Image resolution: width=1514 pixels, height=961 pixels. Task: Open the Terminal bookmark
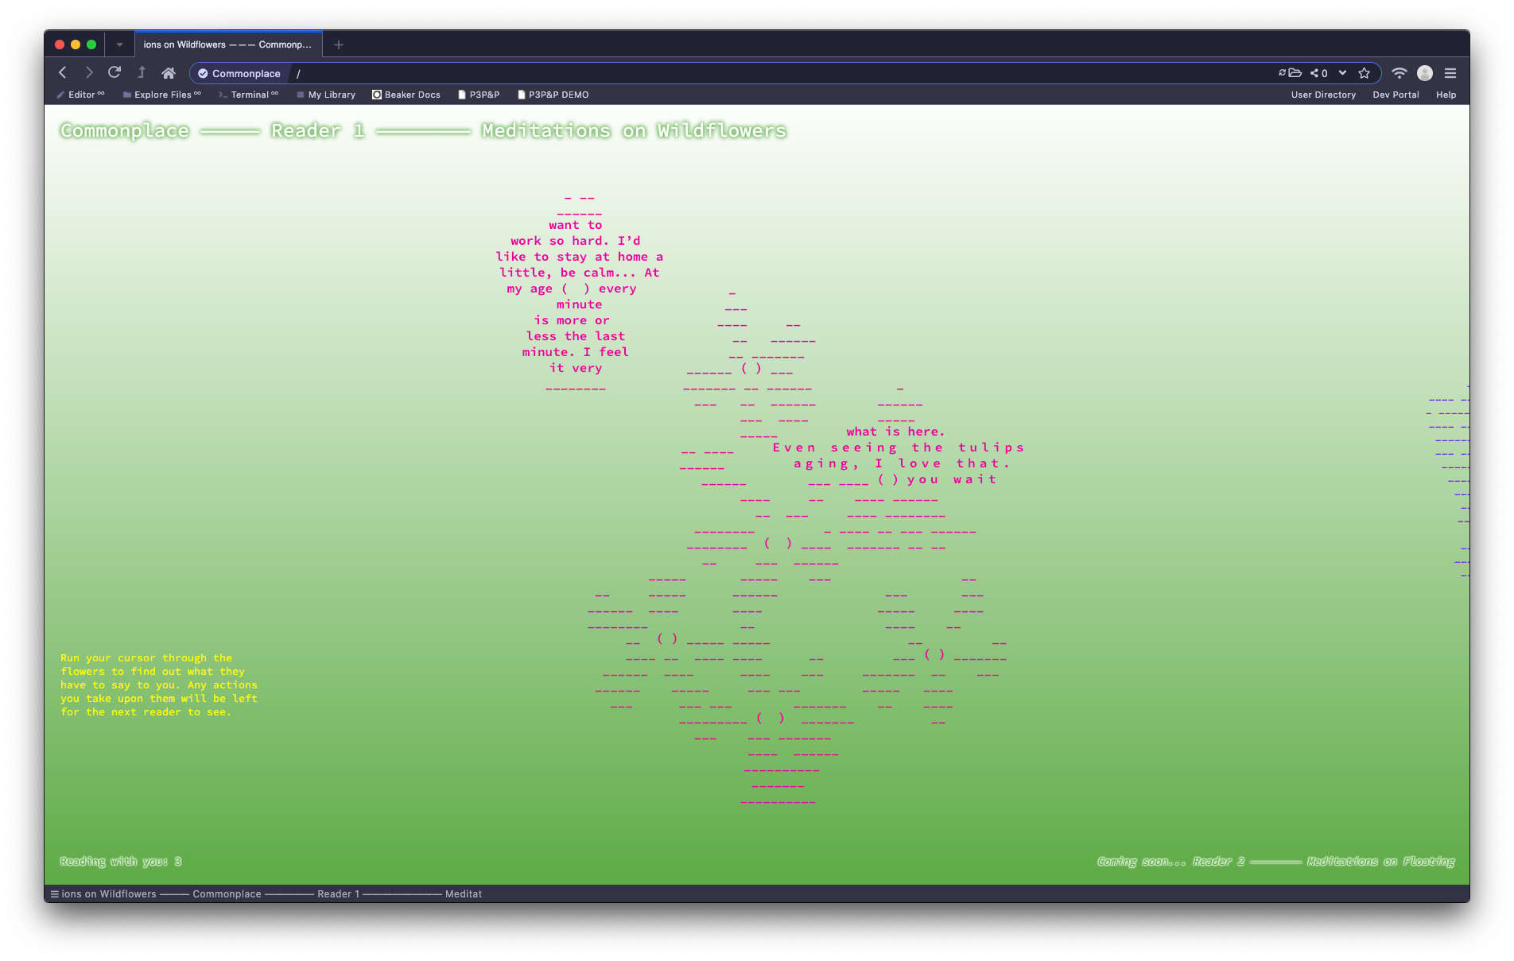click(249, 95)
